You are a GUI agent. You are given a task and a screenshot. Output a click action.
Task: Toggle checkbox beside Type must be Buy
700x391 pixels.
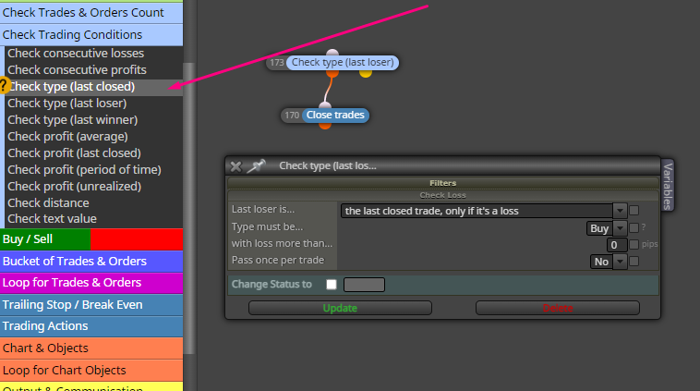coord(634,228)
